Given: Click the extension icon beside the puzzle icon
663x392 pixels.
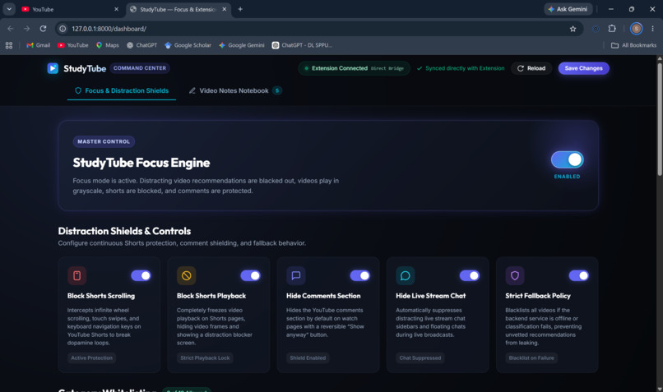Looking at the screenshot, I should (x=596, y=29).
